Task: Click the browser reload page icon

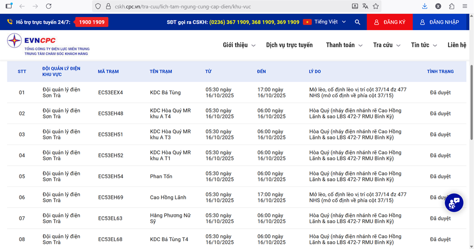Action: coord(49,6)
